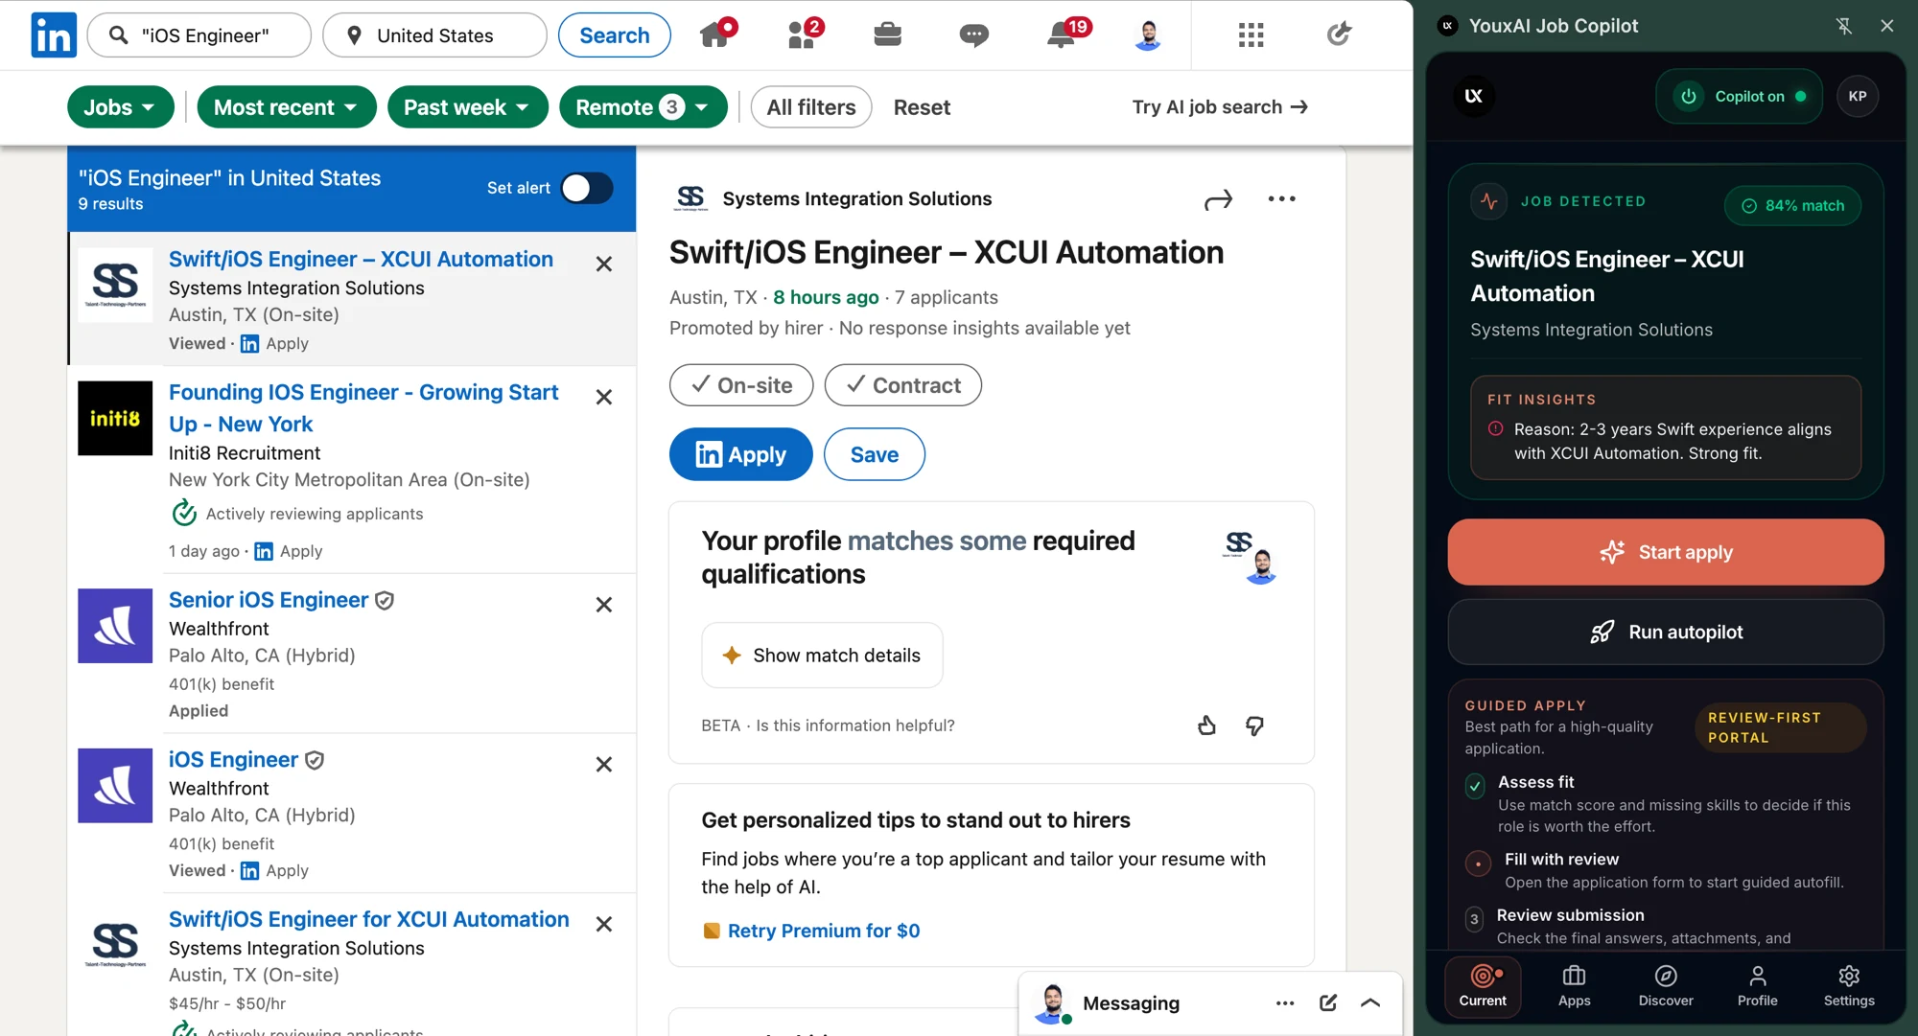Expand the Past week date filter dropdown
Image resolution: width=1918 pixels, height=1036 pixels.
(x=467, y=106)
